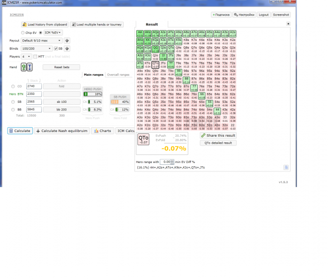The height and width of the screenshot is (279, 328).
Task: Select the BB player radio button
Action: tap(13, 109)
